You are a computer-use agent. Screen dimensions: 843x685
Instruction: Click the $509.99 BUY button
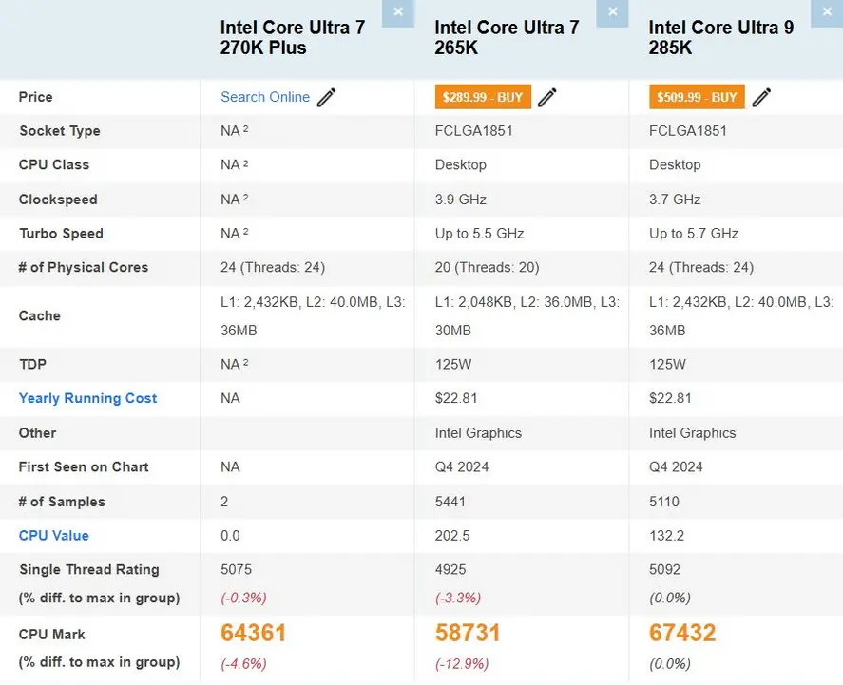(x=695, y=97)
